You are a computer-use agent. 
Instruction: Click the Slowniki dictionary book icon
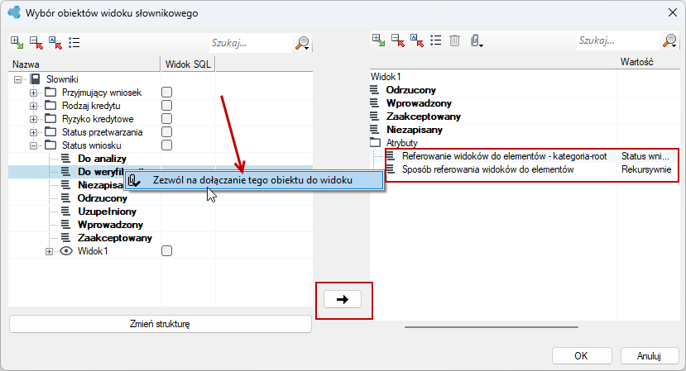point(35,79)
